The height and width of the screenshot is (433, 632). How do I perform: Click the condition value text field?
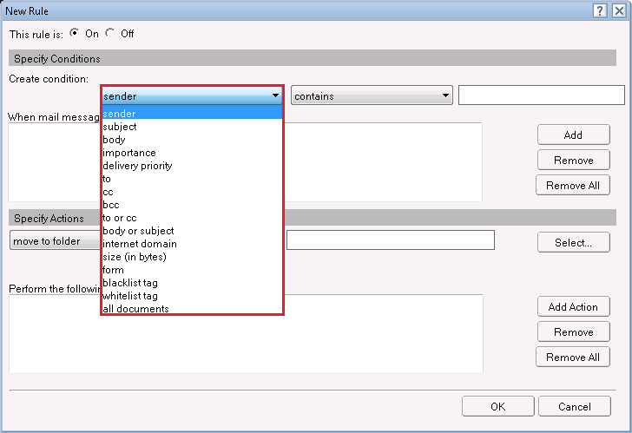[x=541, y=95]
